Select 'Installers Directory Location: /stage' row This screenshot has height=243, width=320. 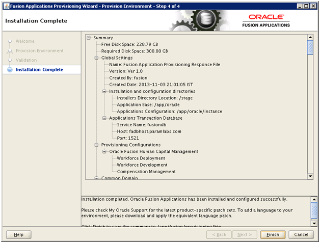tap(155, 98)
